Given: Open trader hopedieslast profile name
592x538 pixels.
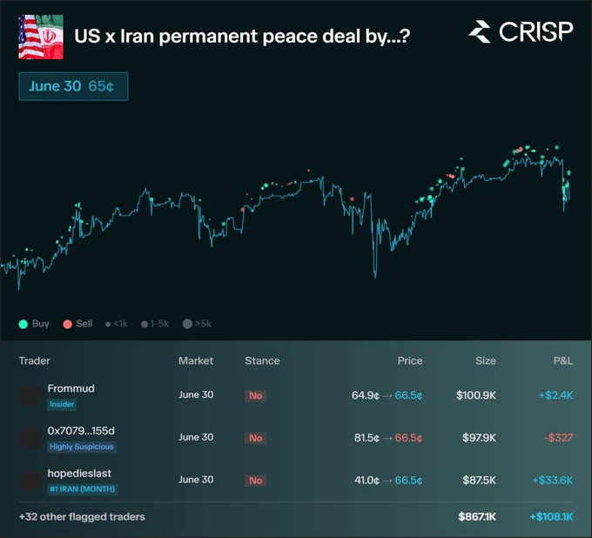Looking at the screenshot, I should point(79,473).
